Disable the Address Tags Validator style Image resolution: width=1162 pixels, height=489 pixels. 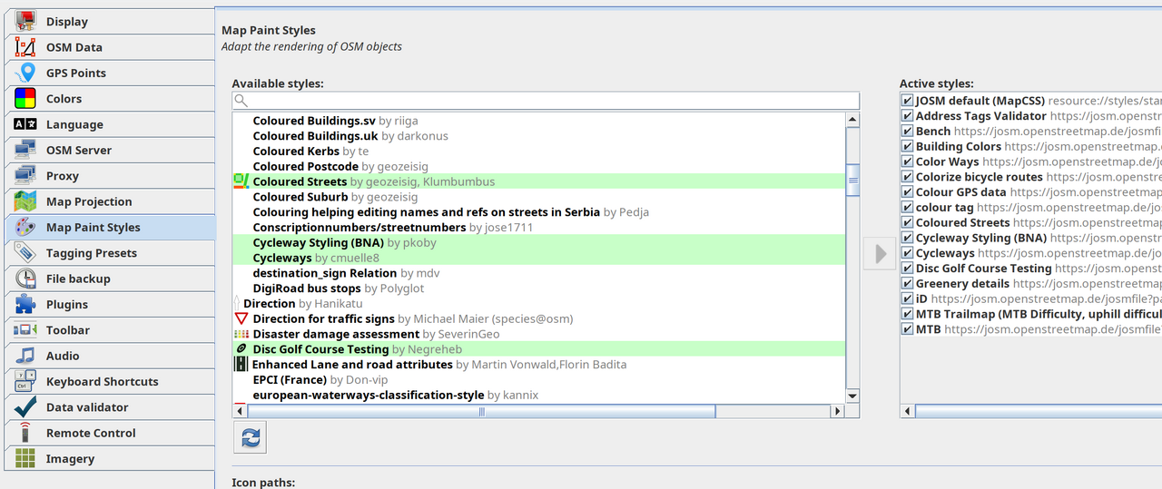click(x=907, y=116)
